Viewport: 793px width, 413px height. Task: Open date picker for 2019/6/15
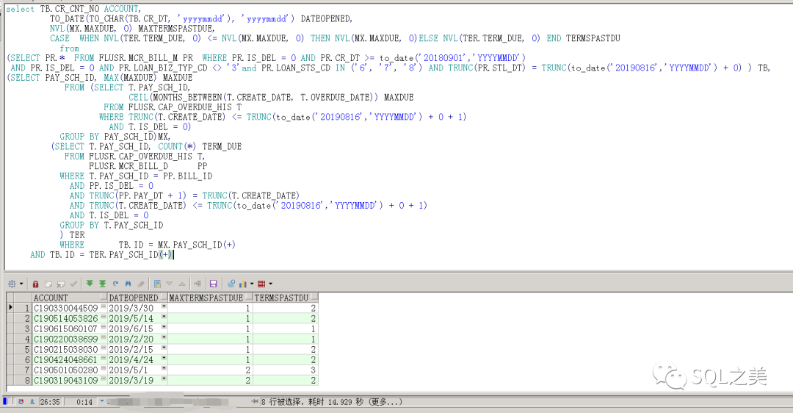pyautogui.click(x=164, y=328)
